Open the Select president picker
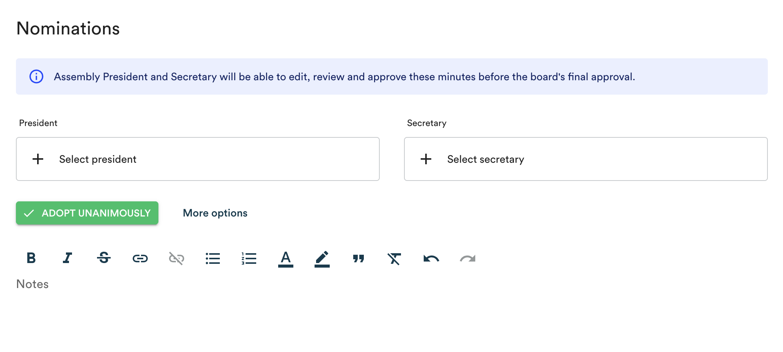 point(197,159)
